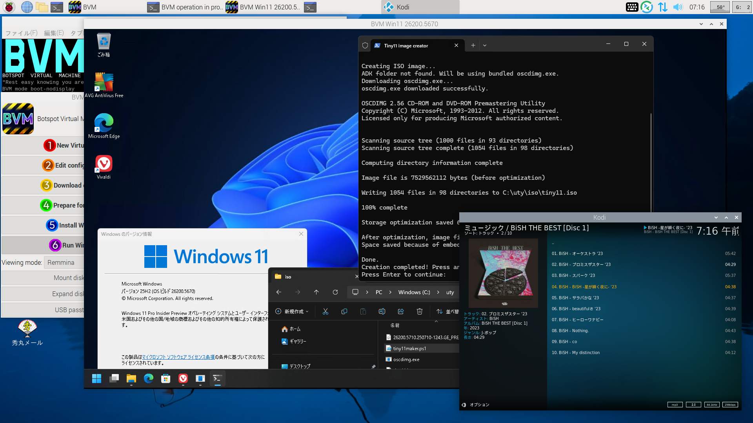
Task: Click the Cut icon in Explorer toolbar
Action: [x=325, y=311]
